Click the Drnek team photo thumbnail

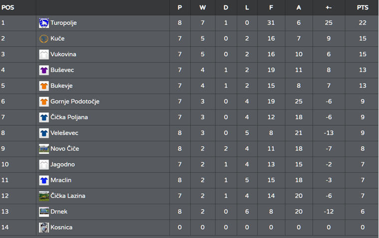point(44,212)
